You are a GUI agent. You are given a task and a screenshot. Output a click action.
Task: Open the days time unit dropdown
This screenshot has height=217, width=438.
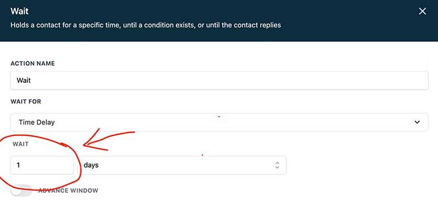182,165
